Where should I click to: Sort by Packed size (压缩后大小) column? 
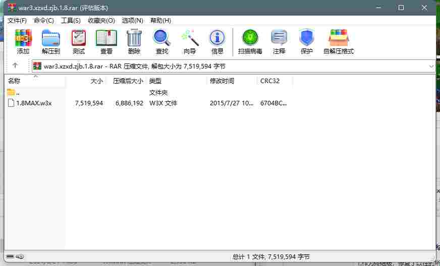click(x=128, y=81)
